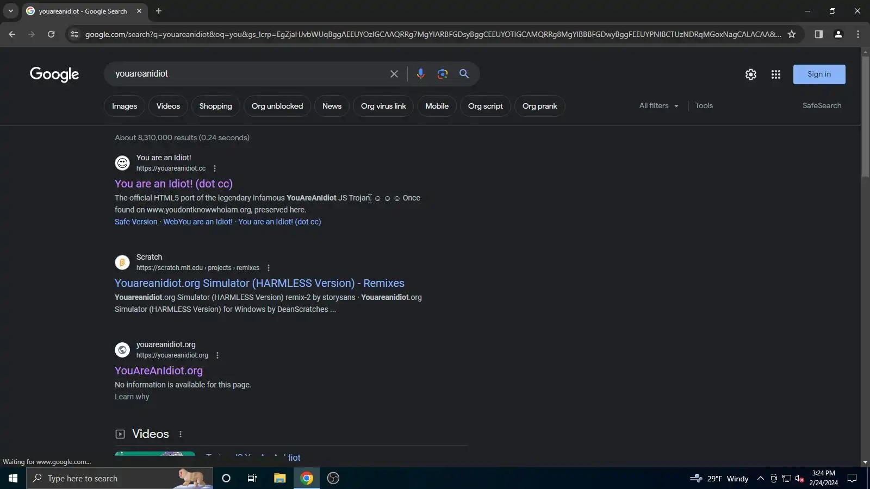Click the Google logo

click(x=54, y=74)
